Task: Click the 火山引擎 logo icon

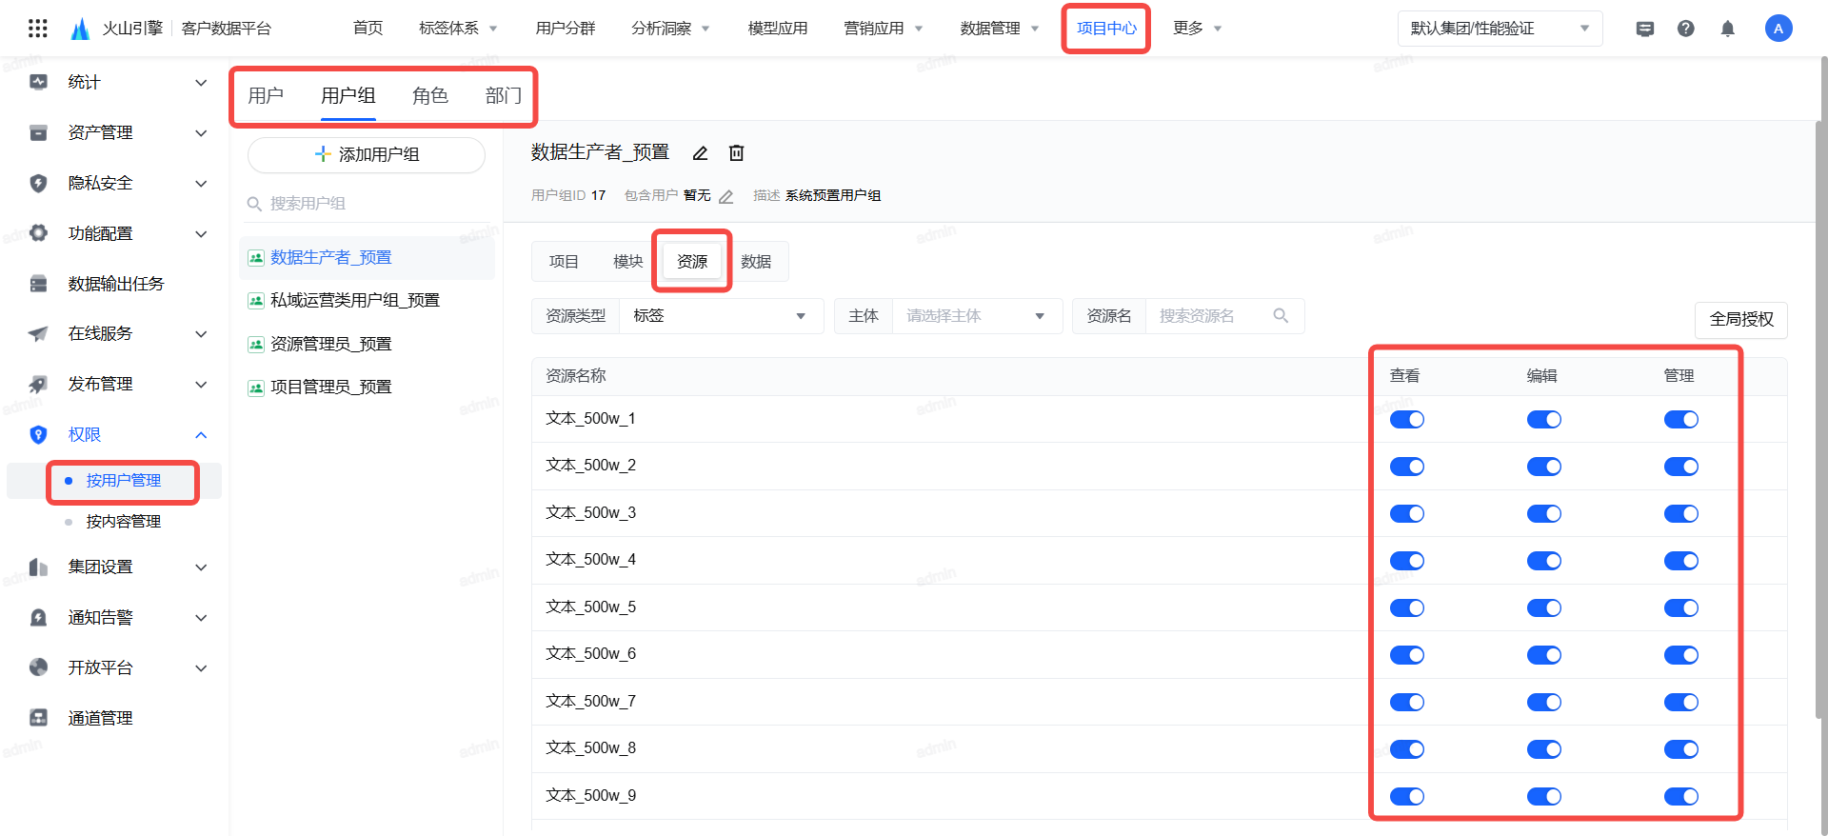Action: [x=81, y=29]
